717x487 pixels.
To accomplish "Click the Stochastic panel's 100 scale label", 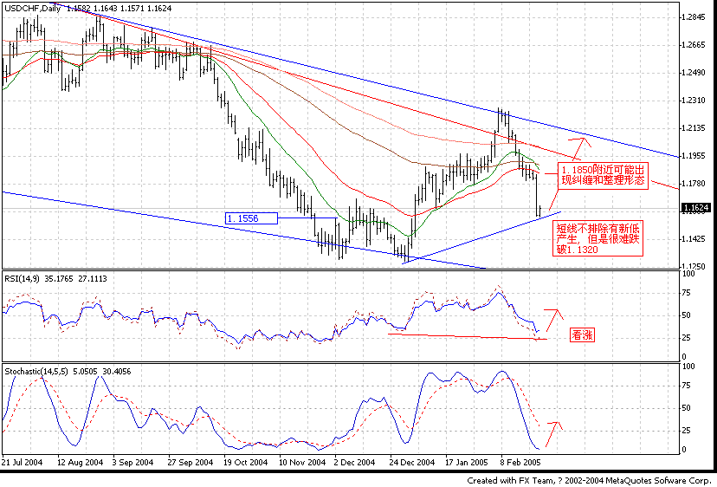I will (688, 367).
